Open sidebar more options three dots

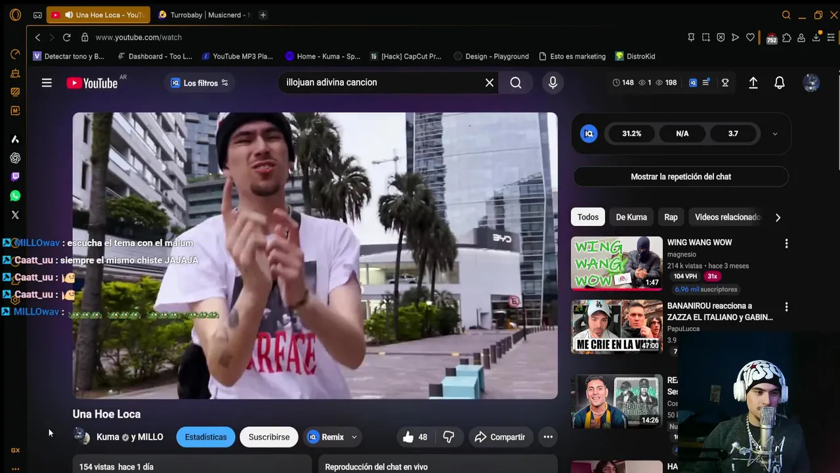(15, 469)
